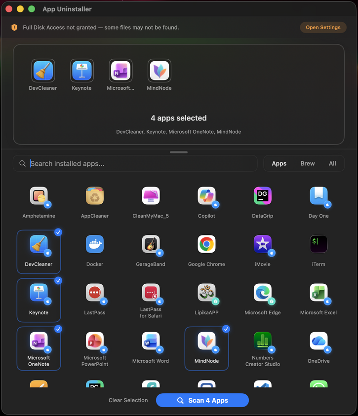Select the Google Chrome app icon
358x416 pixels.
207,244
